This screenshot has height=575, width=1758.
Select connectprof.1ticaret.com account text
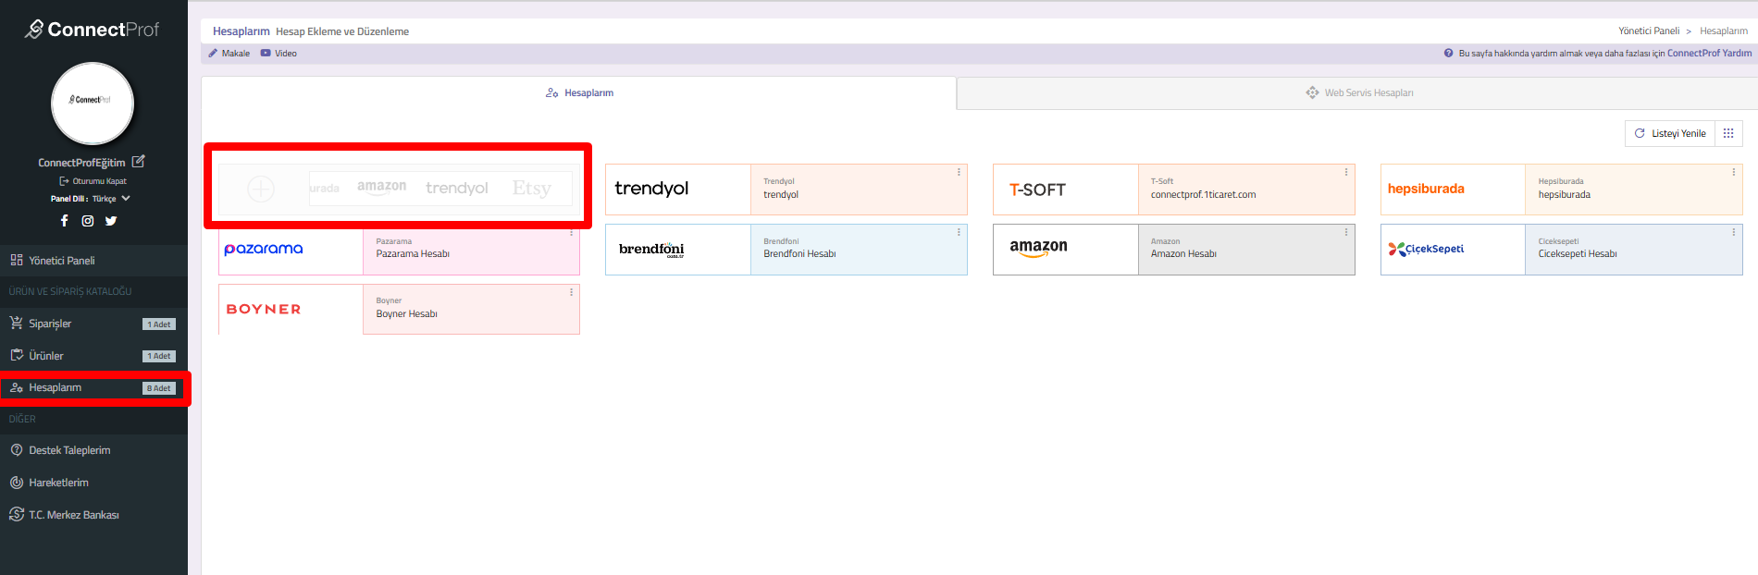[x=1203, y=195]
